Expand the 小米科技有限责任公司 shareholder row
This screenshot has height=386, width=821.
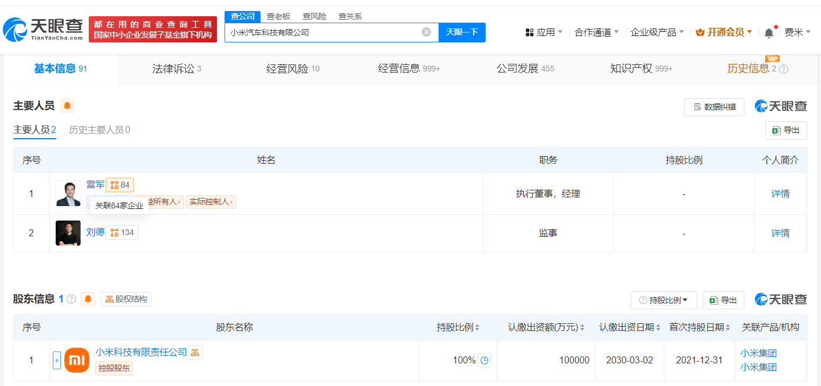point(57,360)
